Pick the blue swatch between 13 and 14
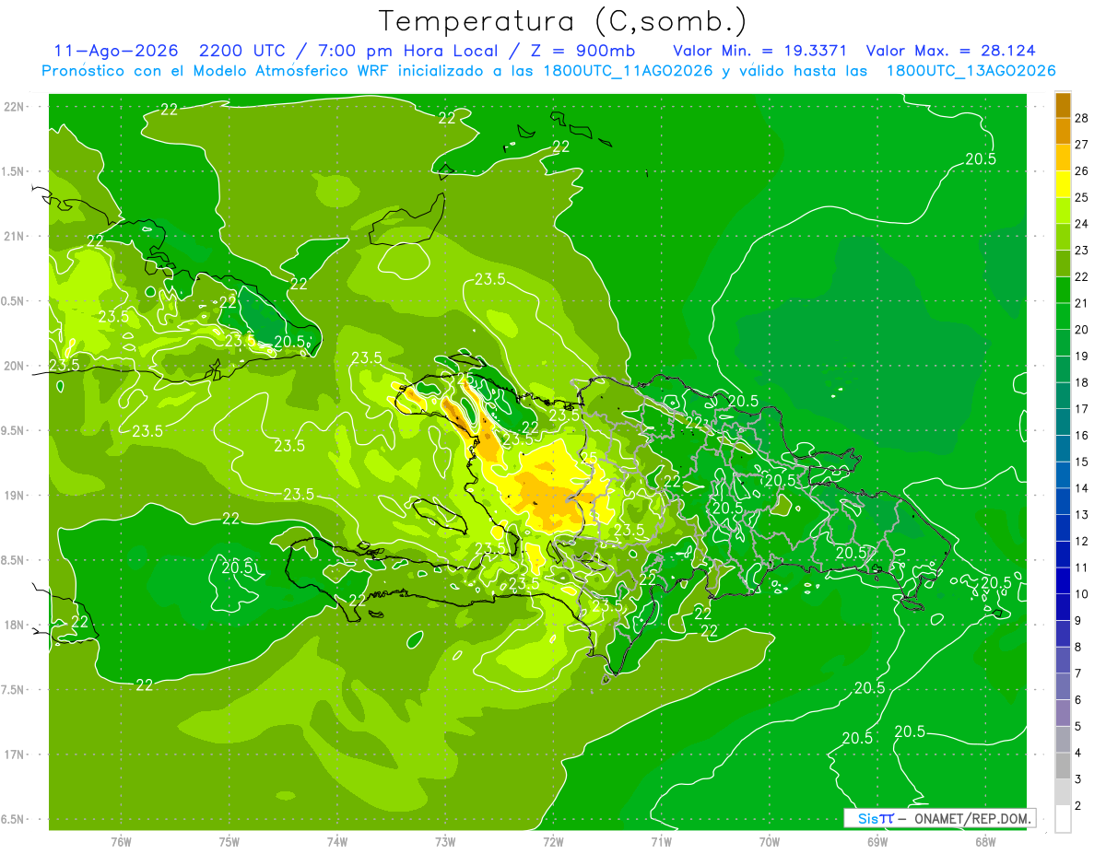The image size is (1106, 854). tap(1063, 501)
